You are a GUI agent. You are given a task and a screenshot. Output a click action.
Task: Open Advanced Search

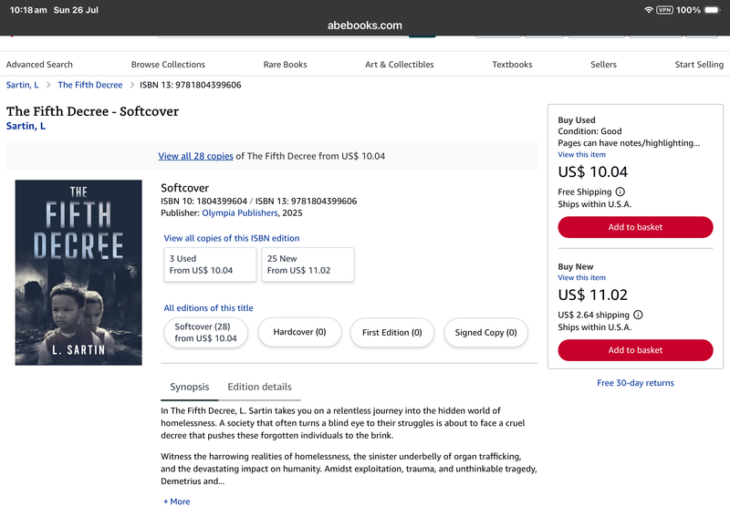[39, 64]
